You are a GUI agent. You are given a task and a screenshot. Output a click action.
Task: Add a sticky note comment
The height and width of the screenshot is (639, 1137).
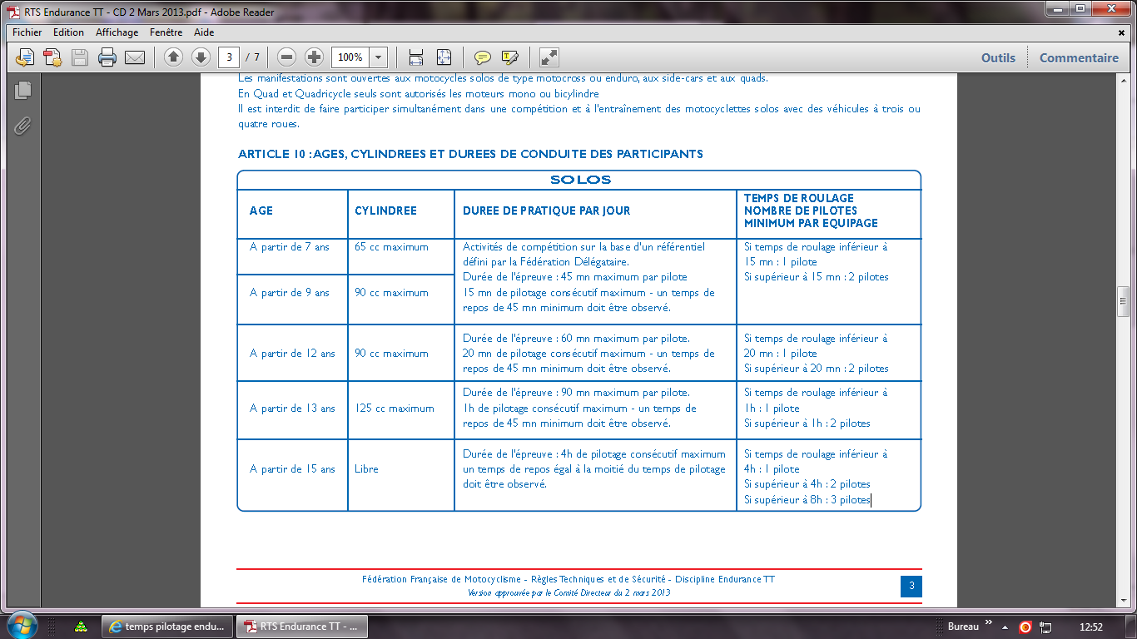coord(482,57)
